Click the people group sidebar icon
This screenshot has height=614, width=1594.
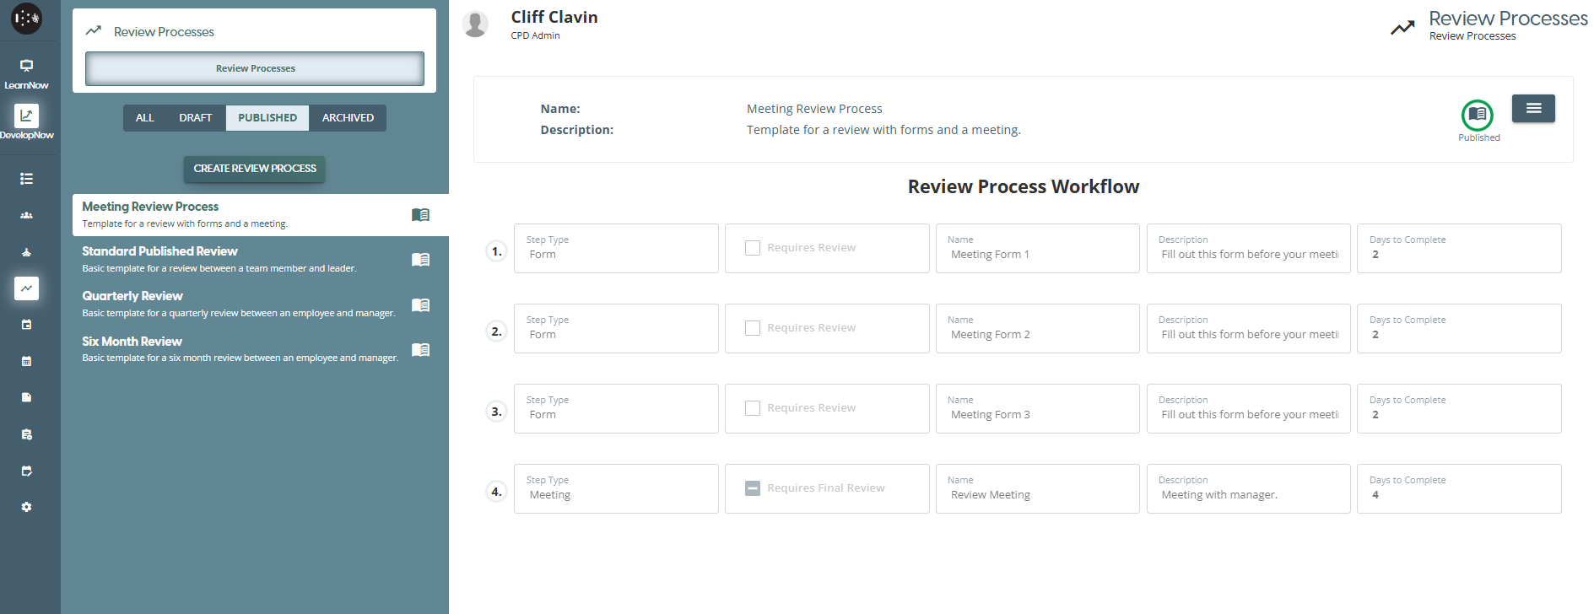click(26, 216)
